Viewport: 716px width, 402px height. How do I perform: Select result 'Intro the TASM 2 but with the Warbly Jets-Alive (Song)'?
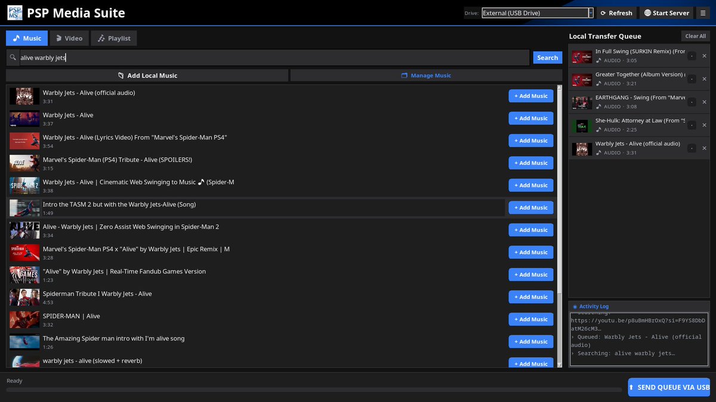pyautogui.click(x=257, y=208)
